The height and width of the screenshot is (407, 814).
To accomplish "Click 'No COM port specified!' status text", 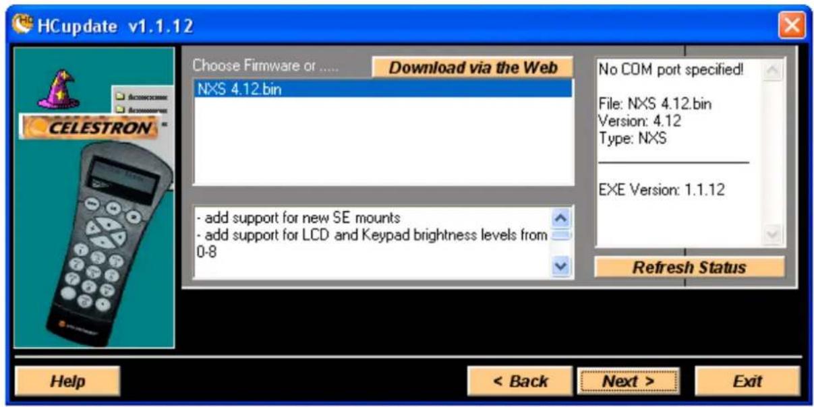I will (x=672, y=70).
